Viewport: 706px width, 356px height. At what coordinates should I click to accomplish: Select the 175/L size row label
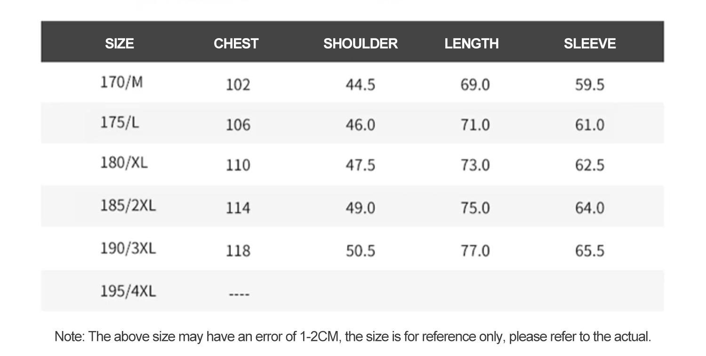pos(120,123)
